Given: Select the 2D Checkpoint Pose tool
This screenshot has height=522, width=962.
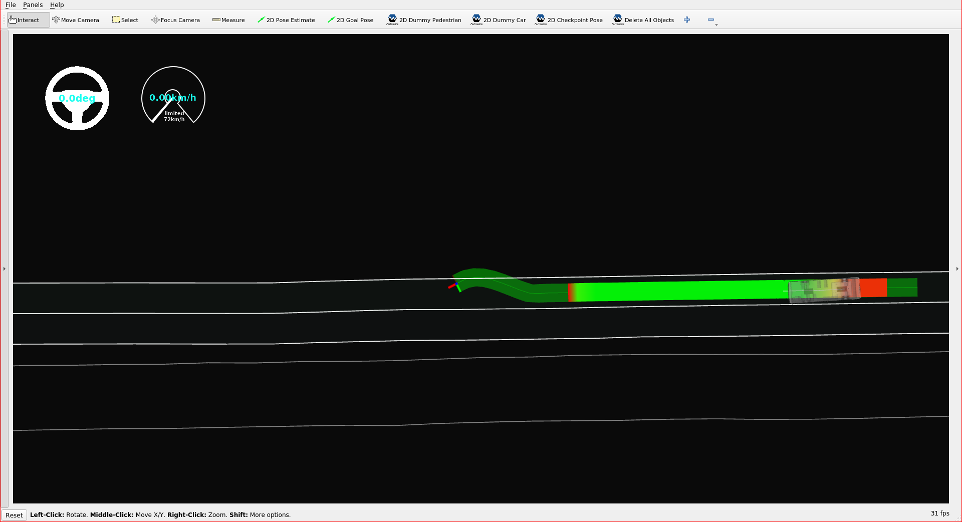Looking at the screenshot, I should pos(569,20).
